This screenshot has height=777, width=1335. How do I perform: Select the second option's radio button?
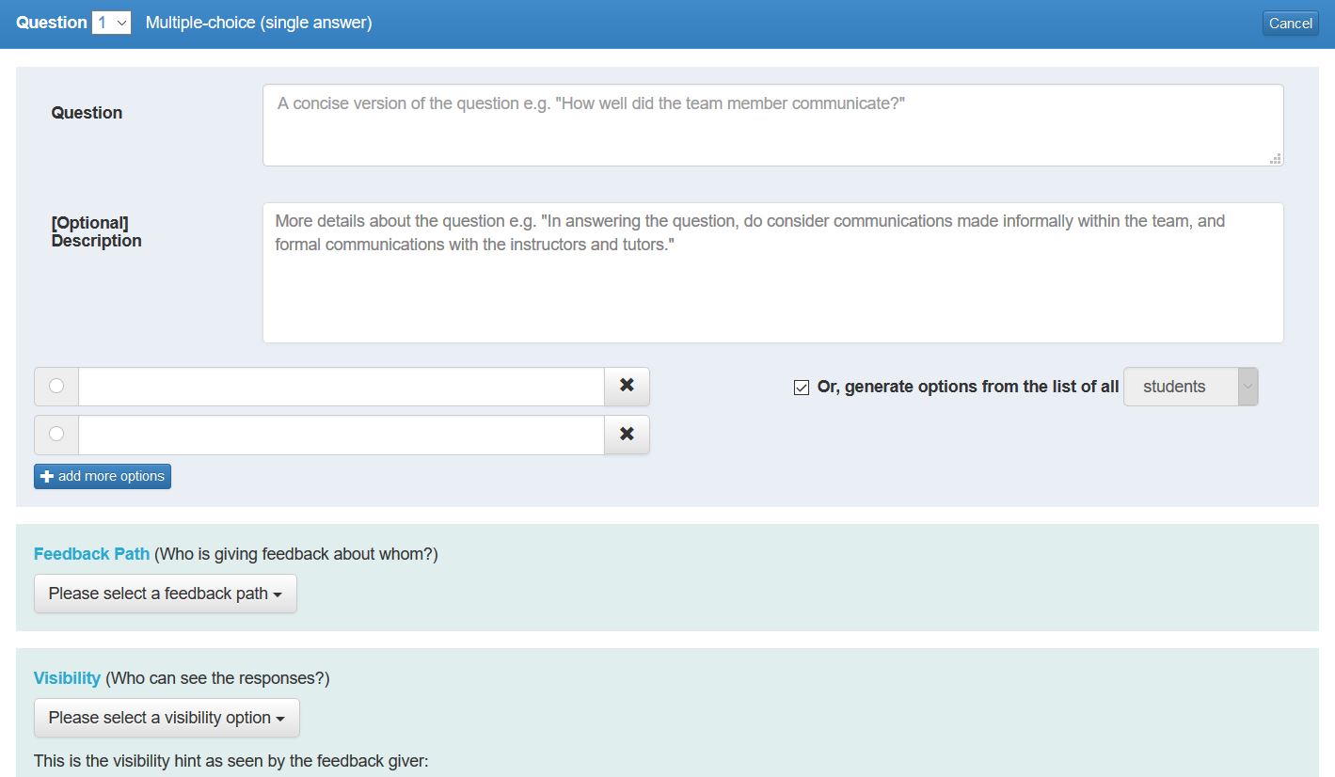[56, 434]
